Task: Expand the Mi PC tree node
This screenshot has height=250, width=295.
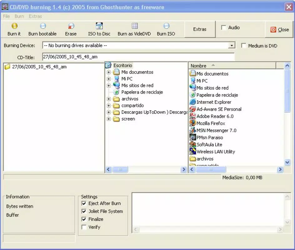Action: coord(109,79)
